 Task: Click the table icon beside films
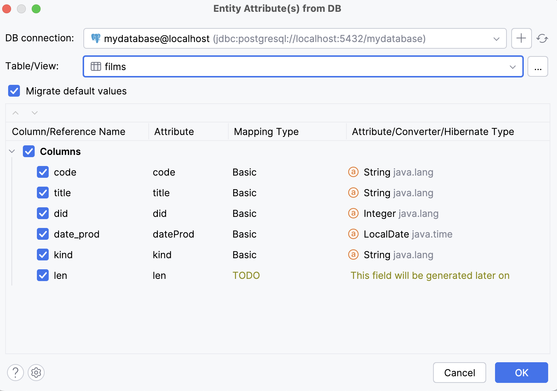click(x=96, y=67)
